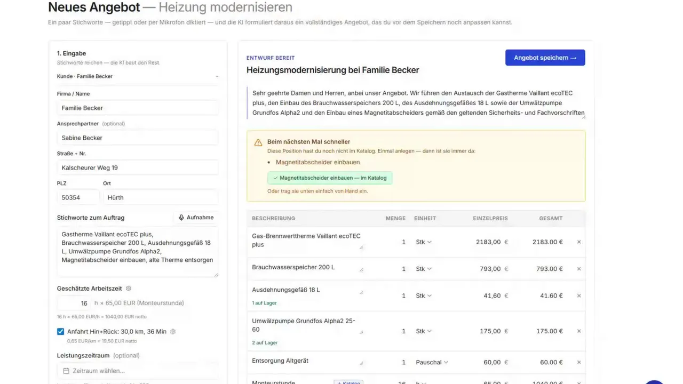Viewport: 683px width, 384px height.
Task: Remove the Brauchwasserspeicher 200 L row
Action: point(579,269)
